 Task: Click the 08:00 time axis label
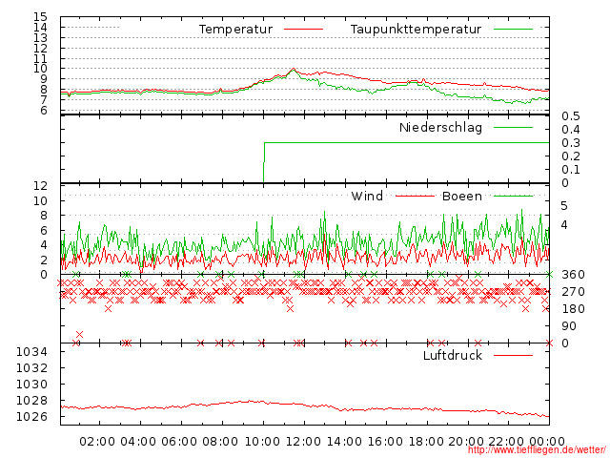pos(220,442)
